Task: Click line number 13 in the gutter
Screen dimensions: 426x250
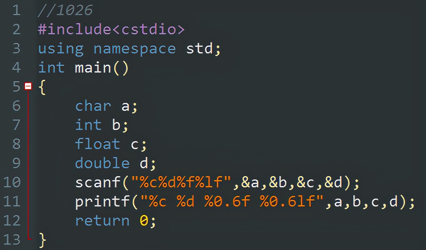Action: (12, 240)
